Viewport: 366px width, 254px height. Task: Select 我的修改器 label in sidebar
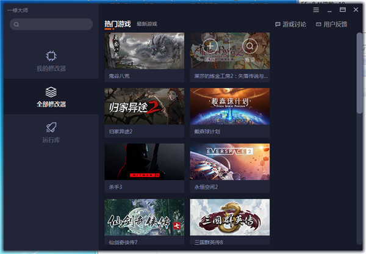(x=51, y=68)
